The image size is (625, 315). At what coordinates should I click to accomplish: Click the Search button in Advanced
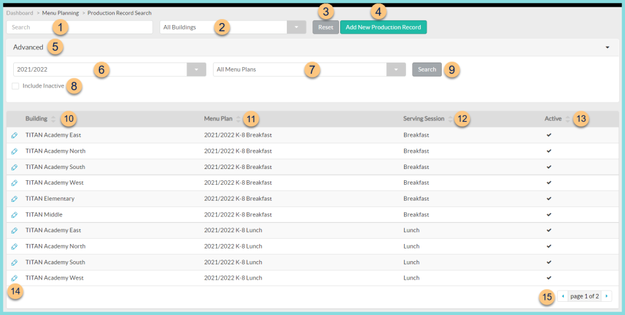[427, 69]
